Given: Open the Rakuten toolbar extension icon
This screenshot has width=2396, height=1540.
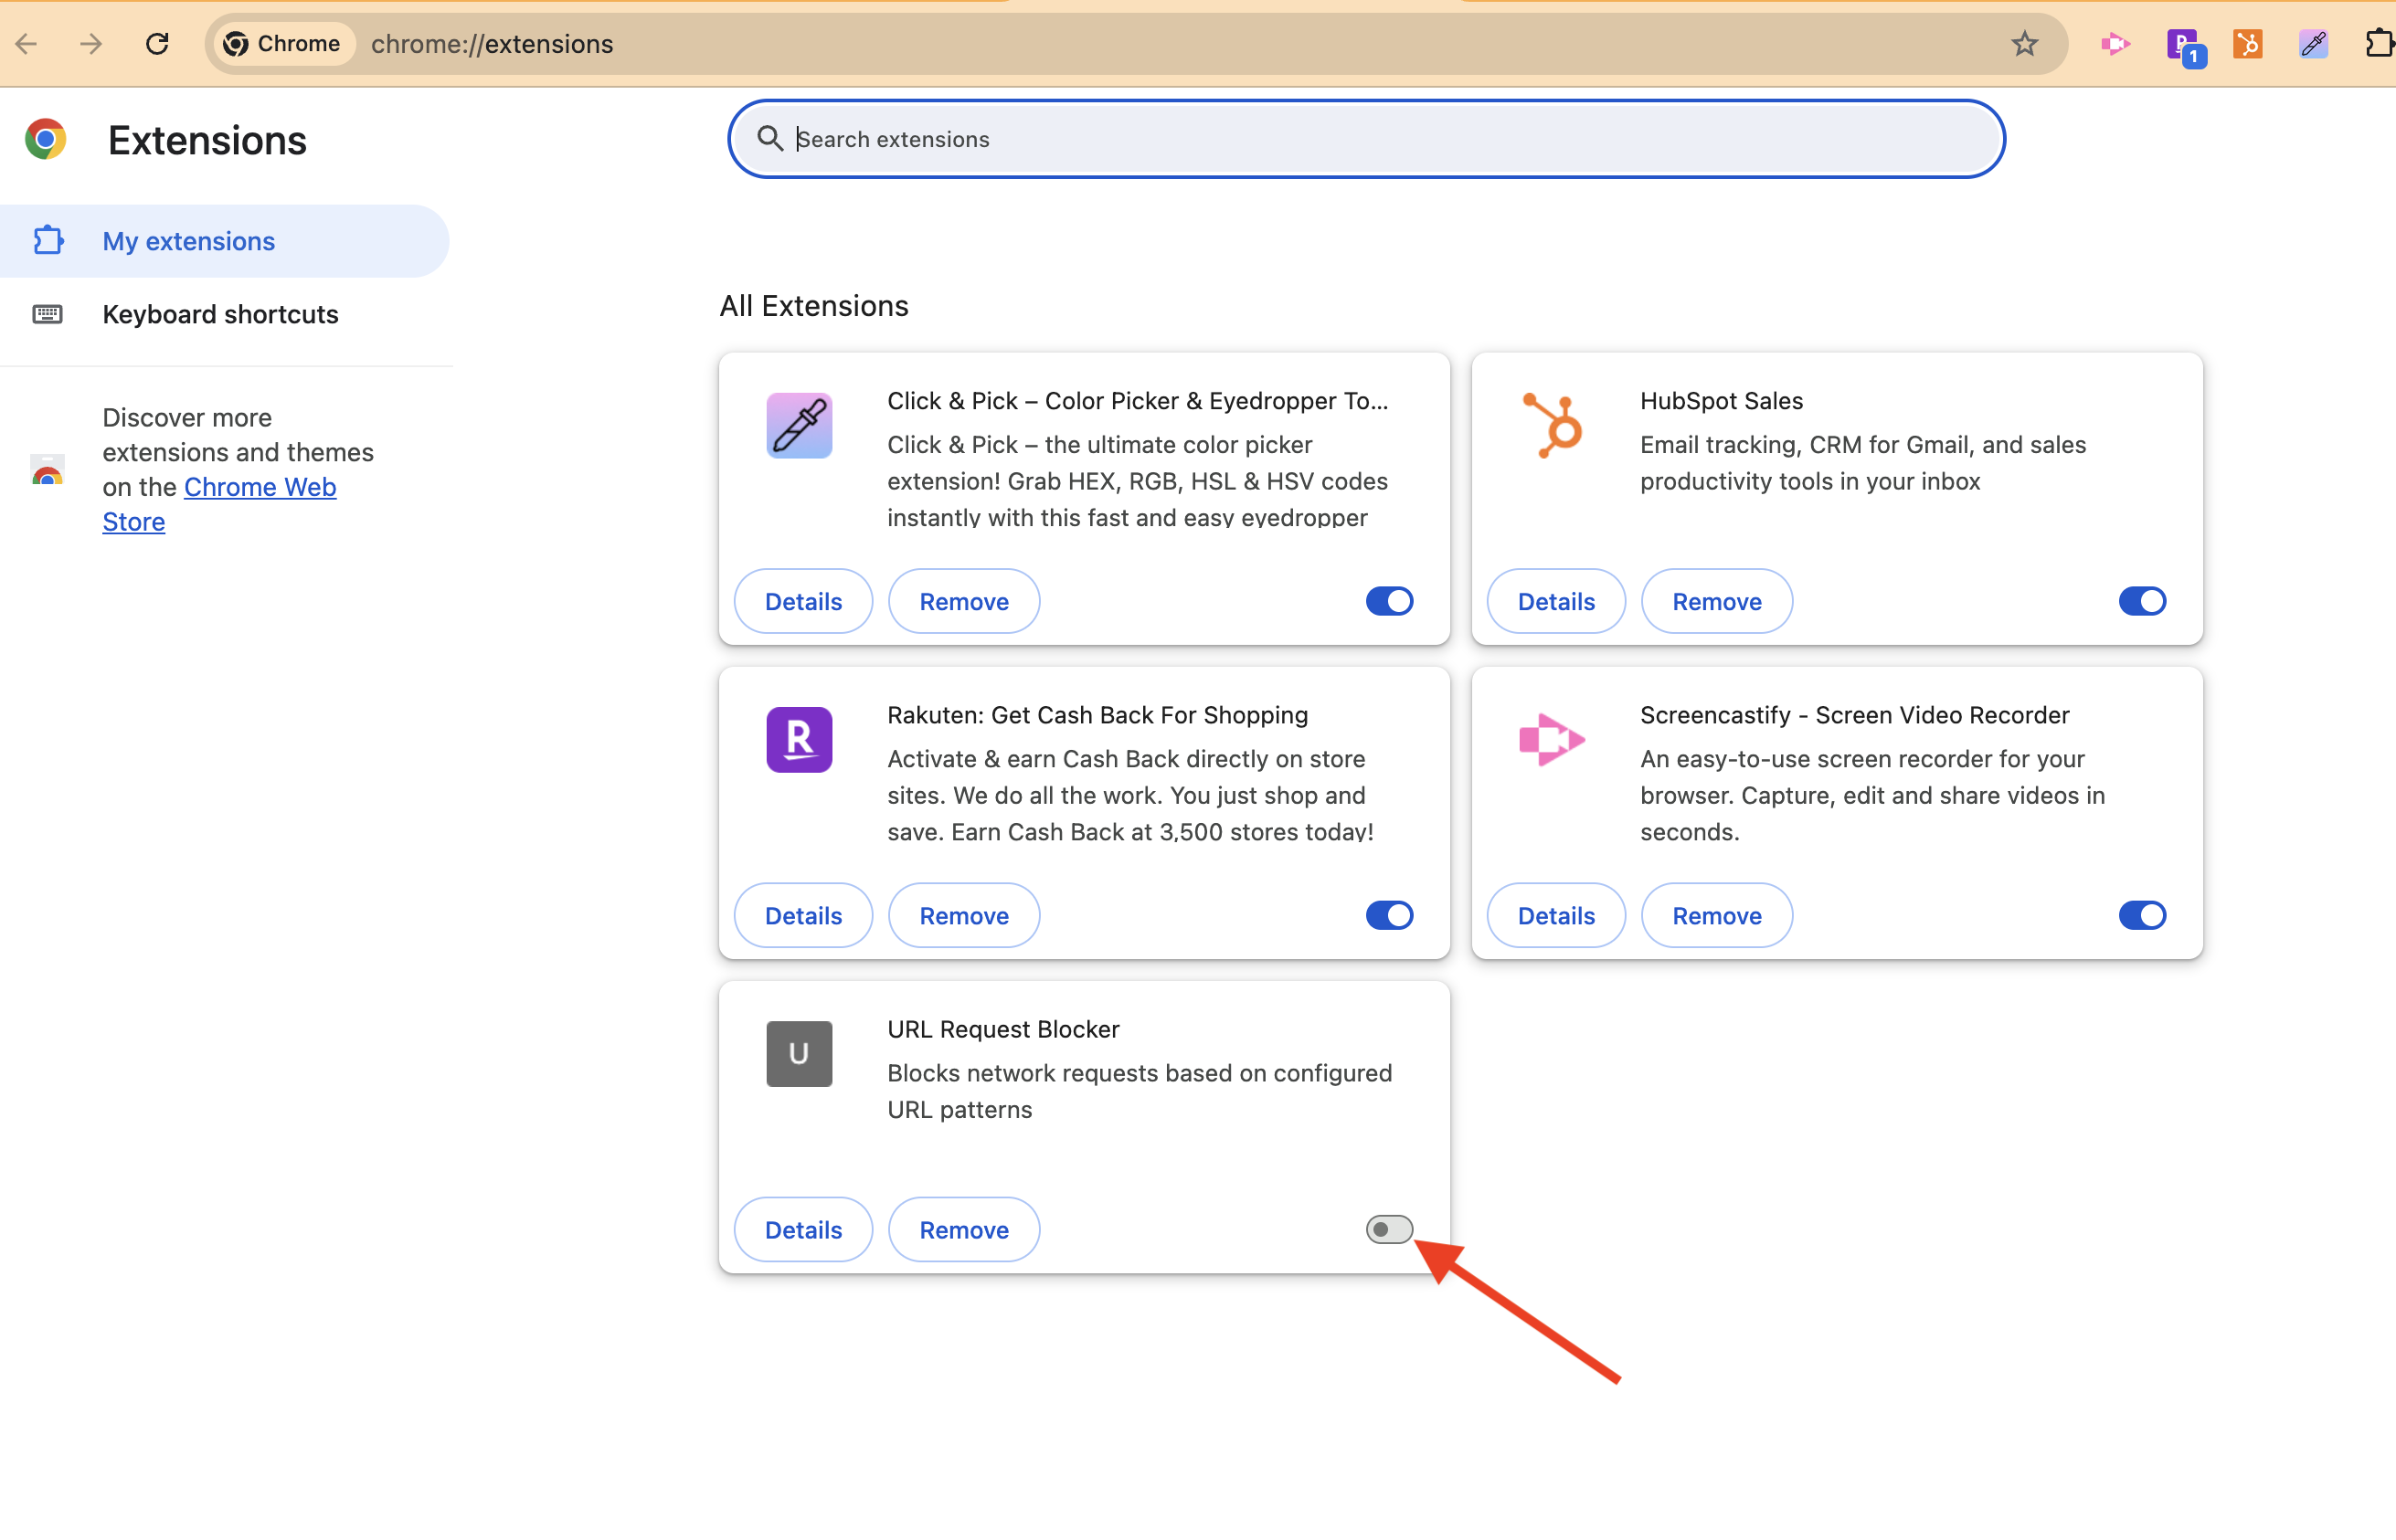Looking at the screenshot, I should [x=2184, y=46].
